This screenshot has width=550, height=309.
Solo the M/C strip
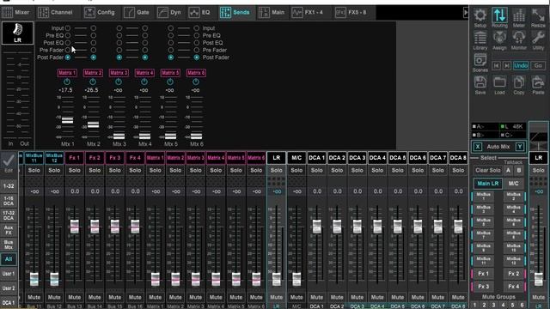point(296,170)
